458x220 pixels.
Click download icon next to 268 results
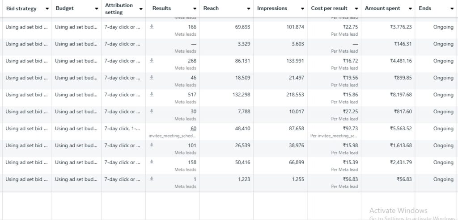[152, 61]
